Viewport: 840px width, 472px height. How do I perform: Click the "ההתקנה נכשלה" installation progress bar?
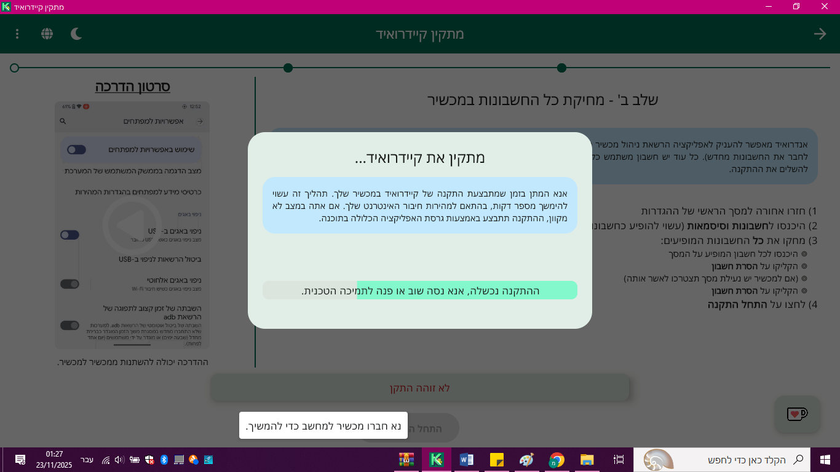tap(420, 290)
